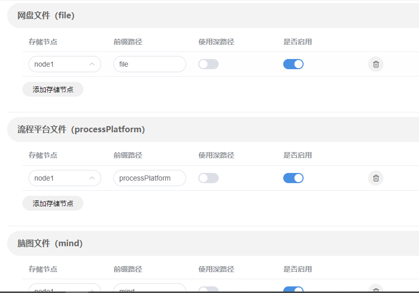The image size is (419, 293).
Task: Turn off 是否启用 for the file section
Action: click(x=293, y=64)
